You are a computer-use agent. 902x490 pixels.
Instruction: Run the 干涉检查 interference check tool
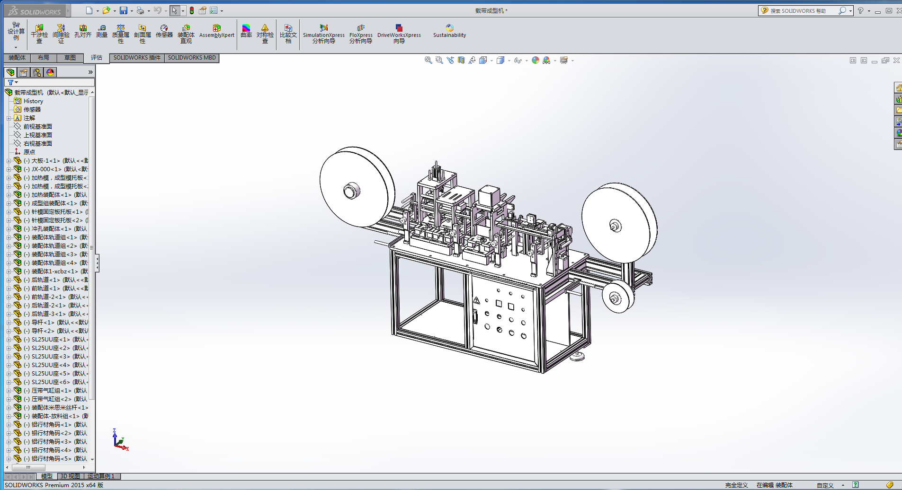[x=39, y=34]
